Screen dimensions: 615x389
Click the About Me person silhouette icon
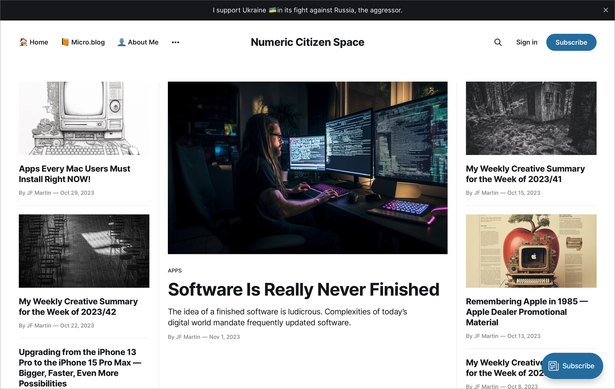122,42
